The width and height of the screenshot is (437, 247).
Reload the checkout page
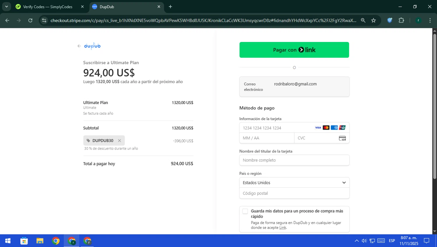(30, 20)
